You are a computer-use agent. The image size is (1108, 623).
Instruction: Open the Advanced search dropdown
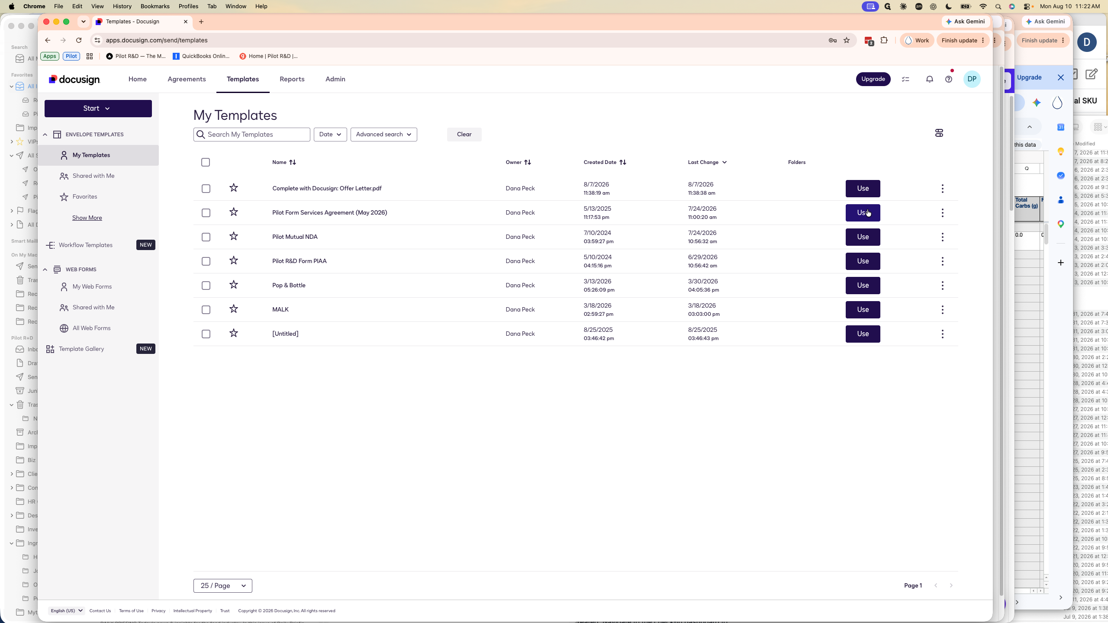click(383, 135)
